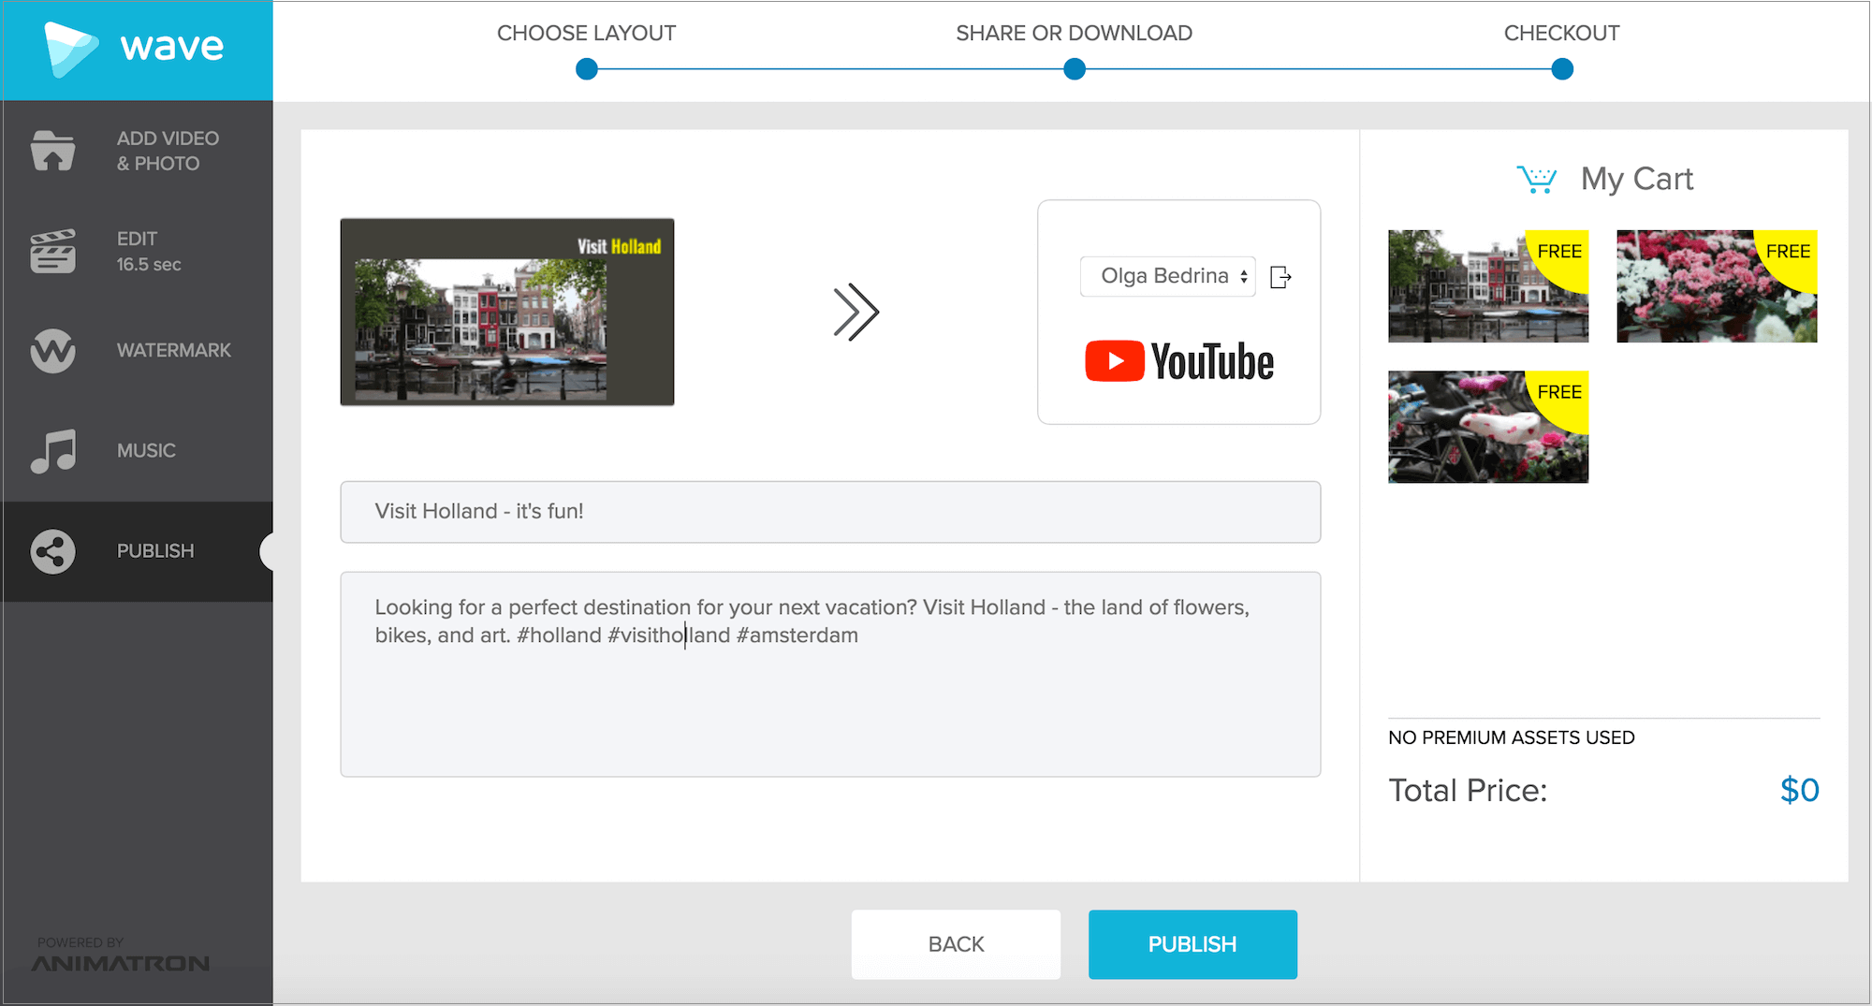This screenshot has width=1872, height=1006.
Task: Go to Add Video & Photo section
Action: coord(137,151)
